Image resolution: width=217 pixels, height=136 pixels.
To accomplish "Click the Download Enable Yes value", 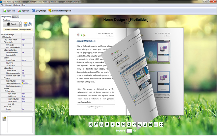I will (23, 53).
